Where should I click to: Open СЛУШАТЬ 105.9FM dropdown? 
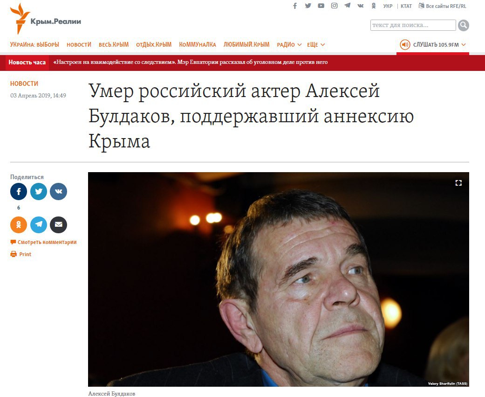tap(433, 45)
